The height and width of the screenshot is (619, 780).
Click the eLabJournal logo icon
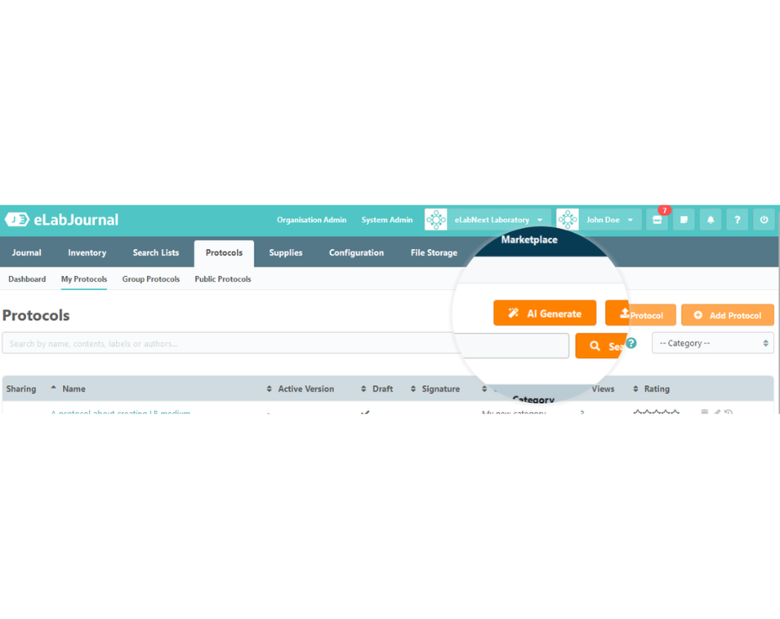[17, 220]
